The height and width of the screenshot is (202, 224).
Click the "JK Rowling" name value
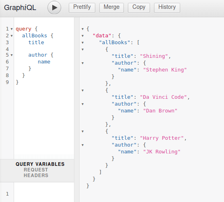(x=162, y=152)
